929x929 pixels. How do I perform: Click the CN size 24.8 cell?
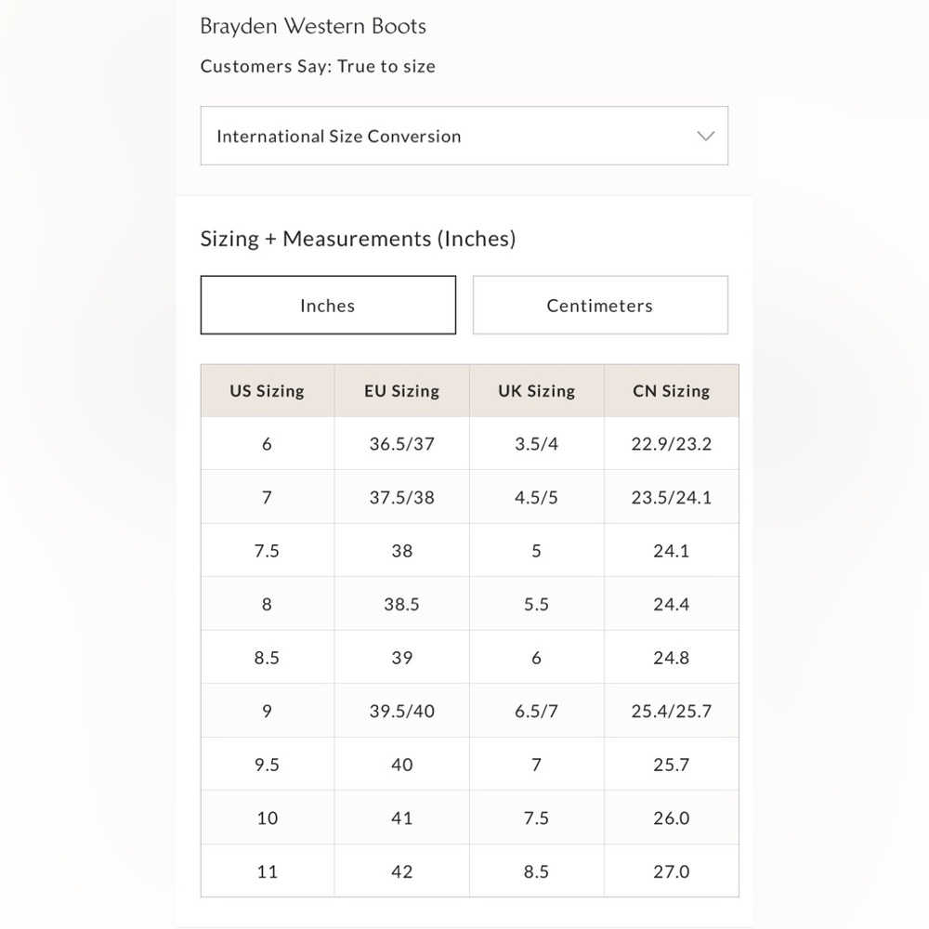tap(672, 657)
